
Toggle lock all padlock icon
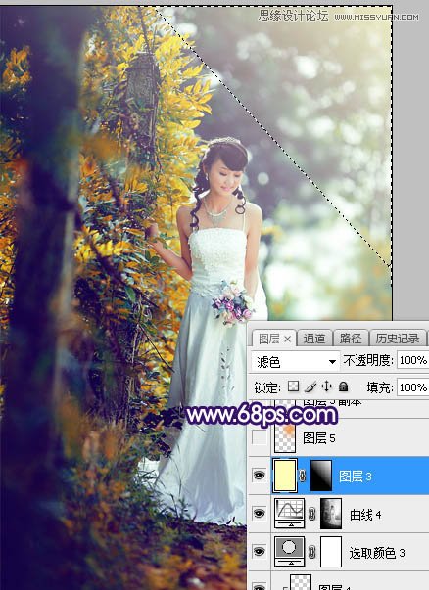[343, 386]
